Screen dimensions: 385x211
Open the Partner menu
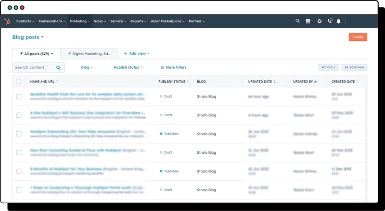tap(197, 21)
